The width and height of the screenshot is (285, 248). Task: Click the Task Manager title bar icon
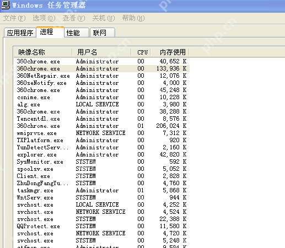(6, 5)
